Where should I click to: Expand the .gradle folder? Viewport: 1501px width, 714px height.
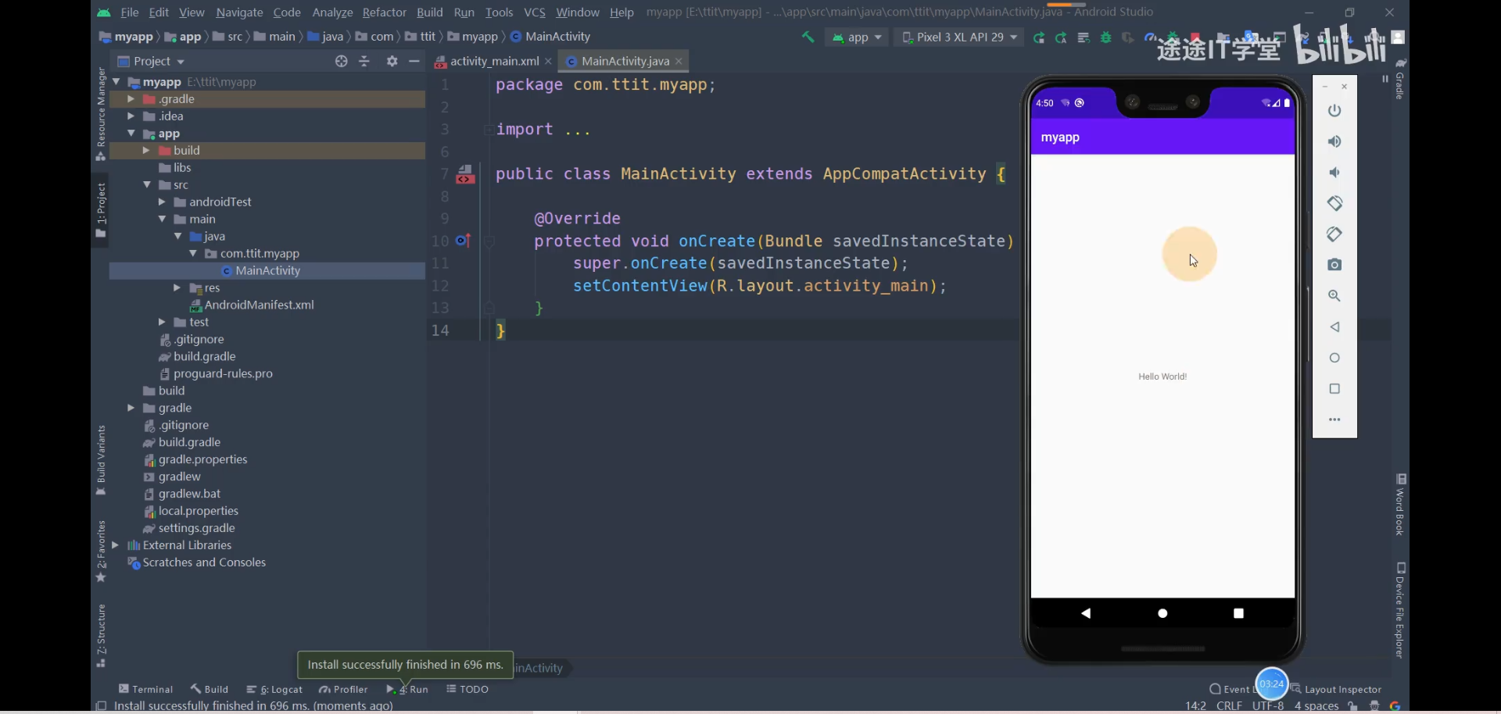[x=131, y=99]
